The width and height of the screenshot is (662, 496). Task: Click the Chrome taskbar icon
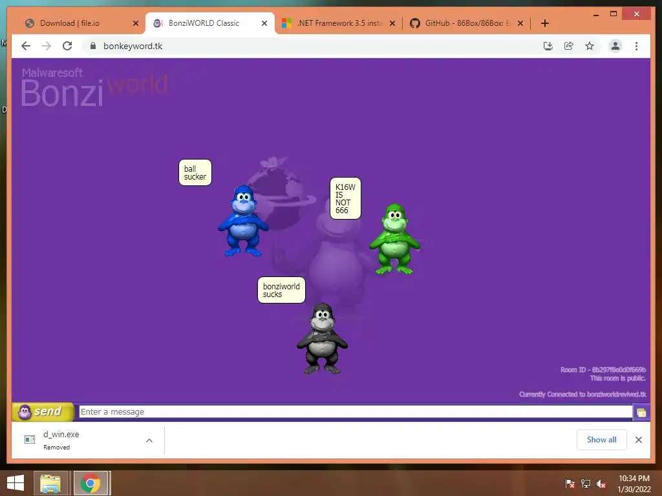(x=91, y=483)
